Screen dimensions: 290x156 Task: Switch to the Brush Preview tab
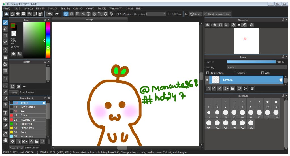point(27,92)
